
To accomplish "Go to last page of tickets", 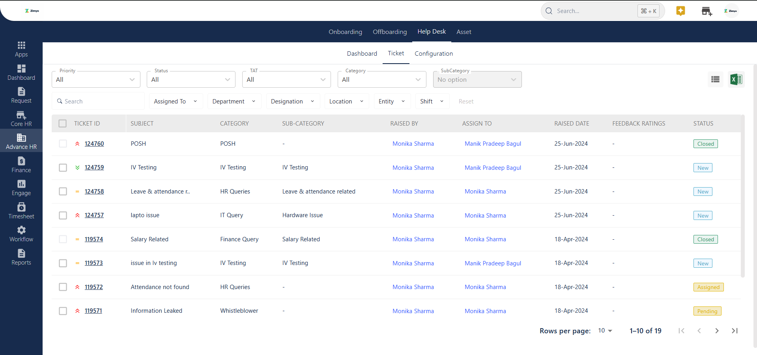I will coord(735,331).
